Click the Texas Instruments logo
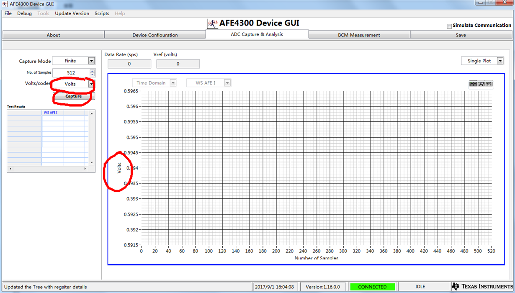 (482, 287)
